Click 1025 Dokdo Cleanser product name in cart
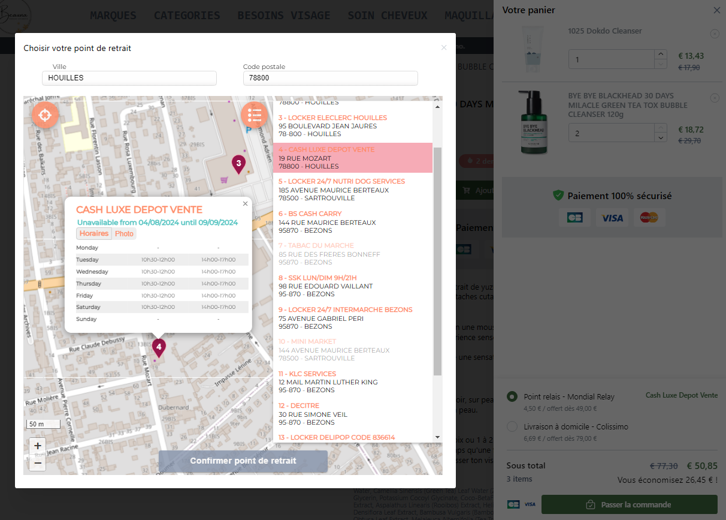726x520 pixels. (x=605, y=31)
